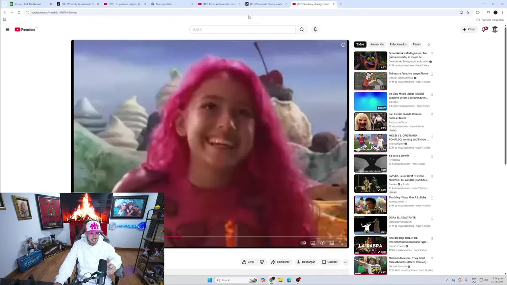Open options for Farruko Nervios de Acero
Image resolution: width=507 pixels, height=285 pixels.
432,177
